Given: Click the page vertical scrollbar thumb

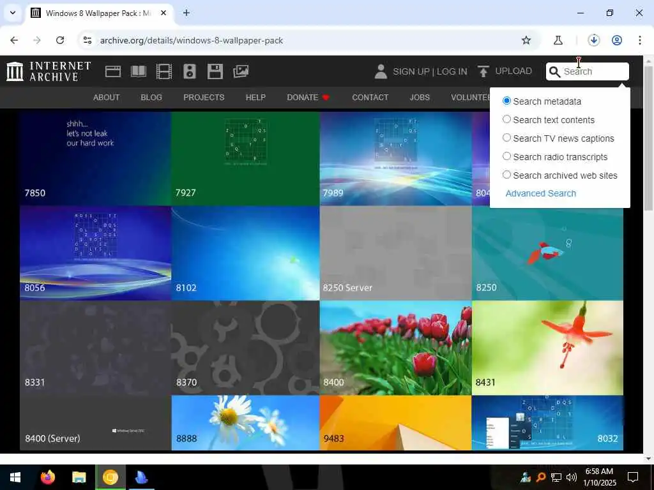Looking at the screenshot, I should [648, 138].
